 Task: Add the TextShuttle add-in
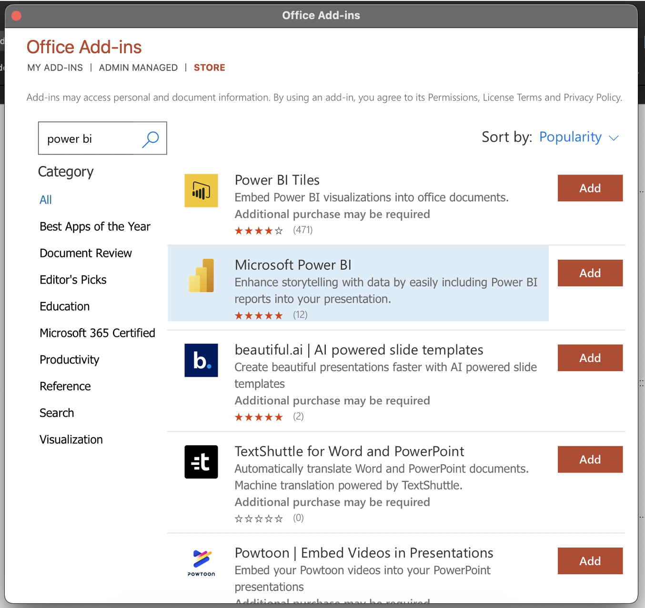tap(590, 460)
